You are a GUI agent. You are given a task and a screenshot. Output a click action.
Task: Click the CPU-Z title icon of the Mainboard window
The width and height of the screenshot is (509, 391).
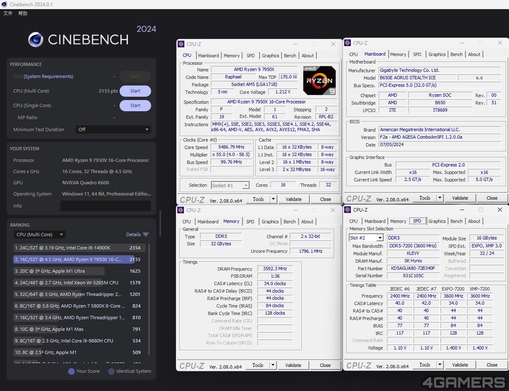(347, 43)
